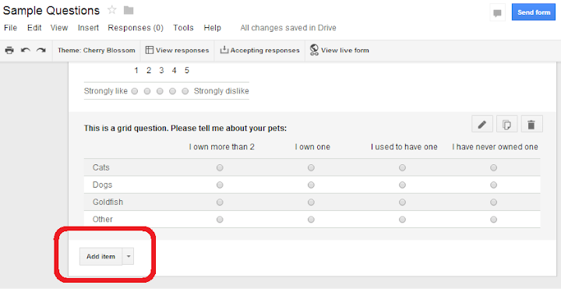Screen dimensions: 561x292
Task: Edit the grid question with pencil icon
Action: coord(482,125)
